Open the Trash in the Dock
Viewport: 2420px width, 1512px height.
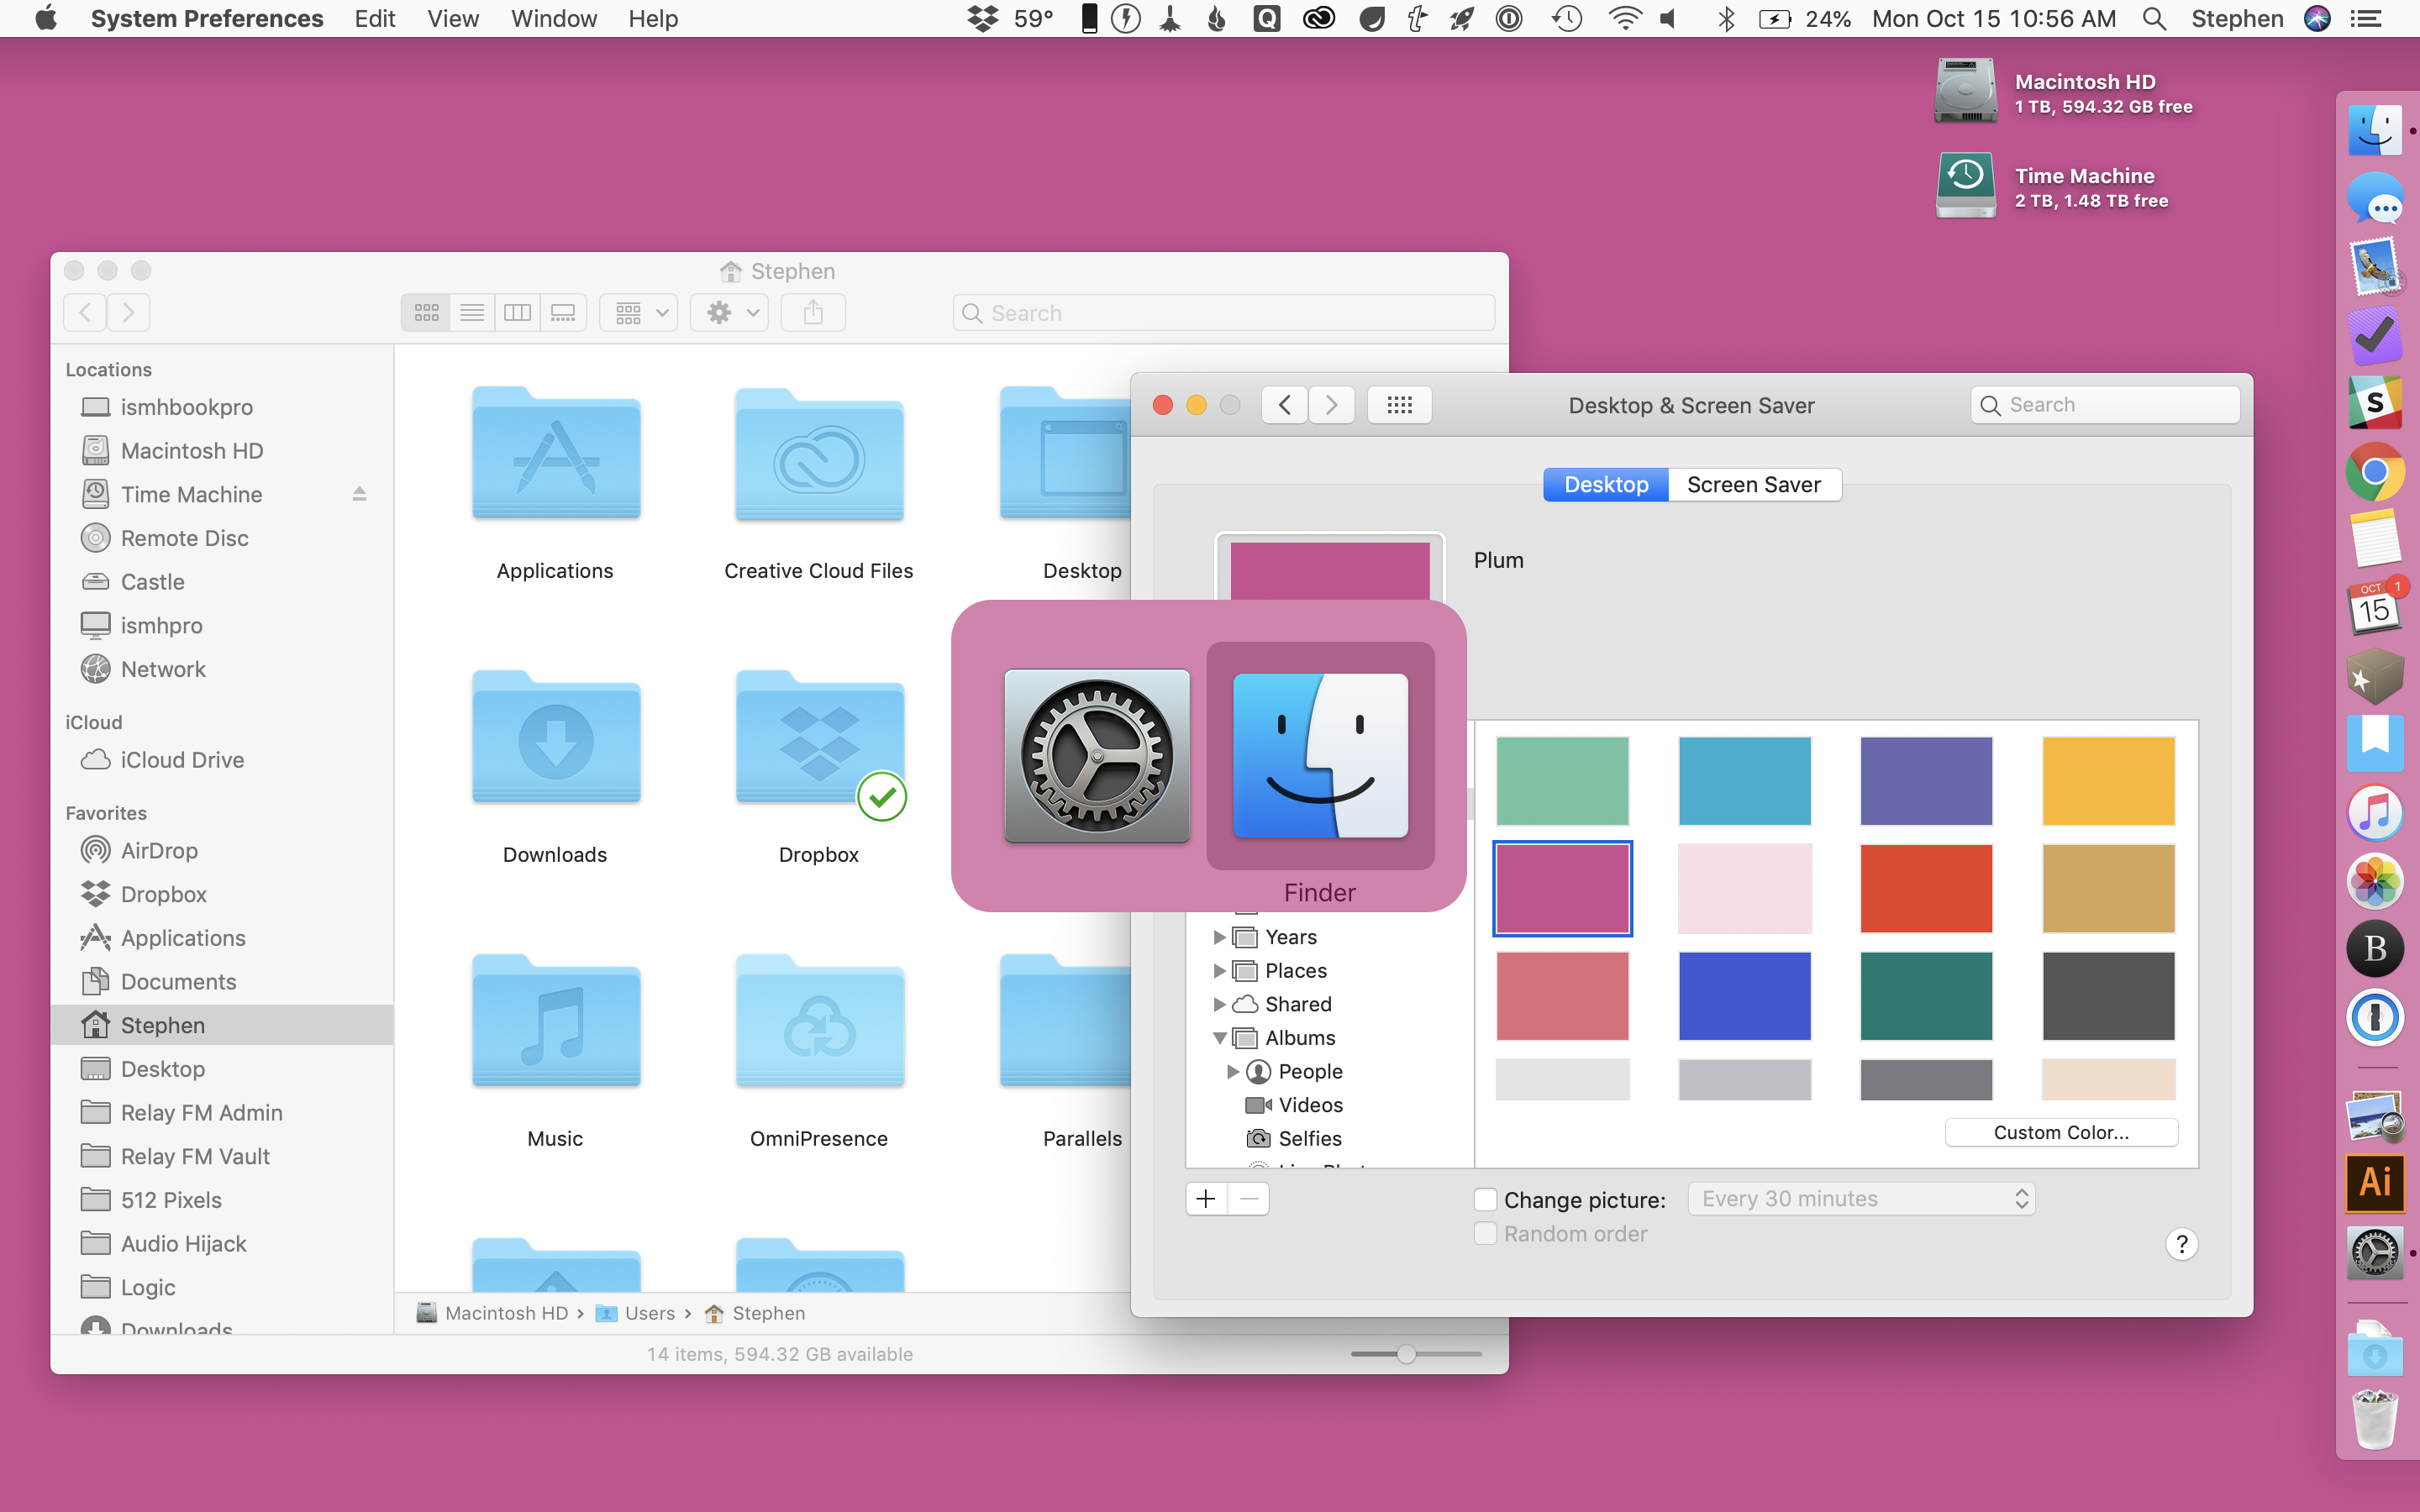click(2375, 1418)
